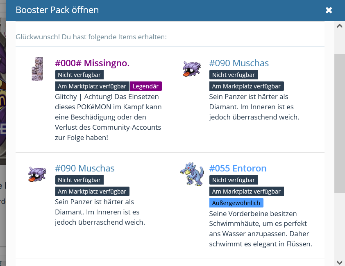Click the blue Außergewöhnlich rarity badge
The width and height of the screenshot is (345, 266).
(x=236, y=203)
